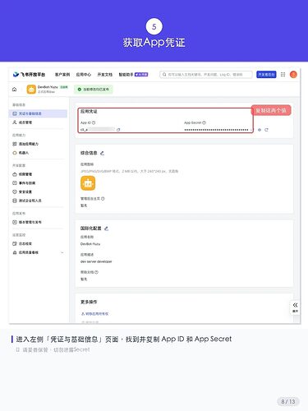
Task: Open 日志检索 in the sidebar
Action: [22, 243]
